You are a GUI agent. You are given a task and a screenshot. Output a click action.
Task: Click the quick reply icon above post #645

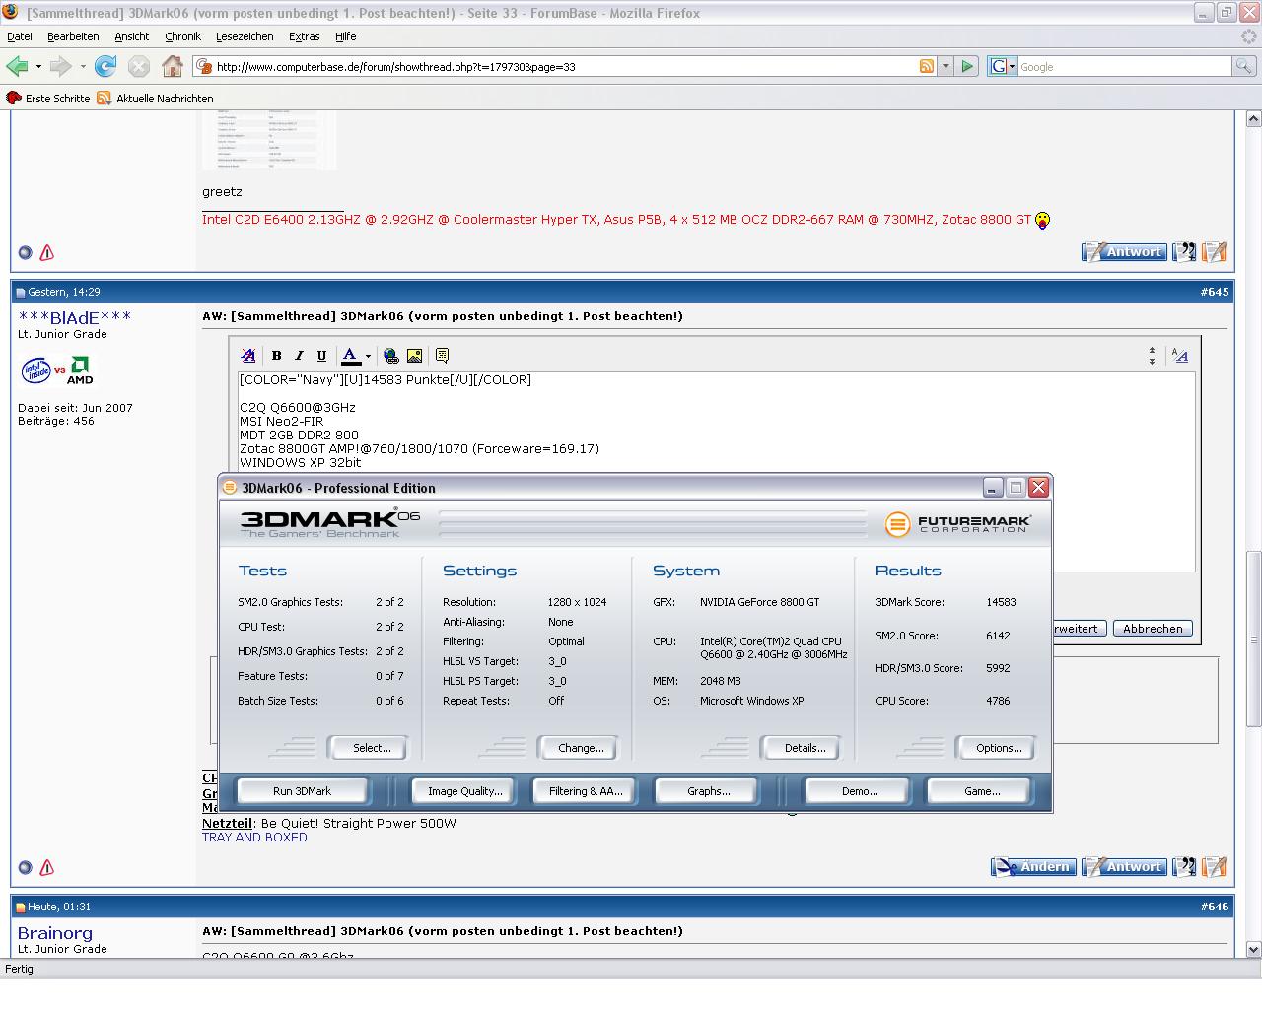point(1215,252)
